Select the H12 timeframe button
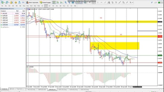164x92 pixels. tap(64, 6)
